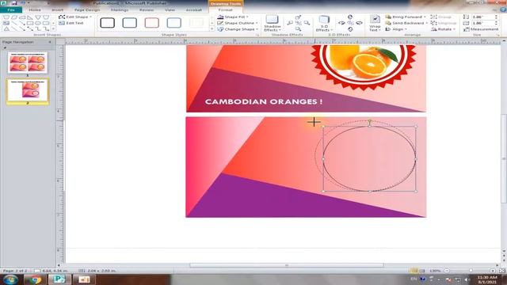Switch to the Review tab
The image size is (507, 285).
(147, 10)
